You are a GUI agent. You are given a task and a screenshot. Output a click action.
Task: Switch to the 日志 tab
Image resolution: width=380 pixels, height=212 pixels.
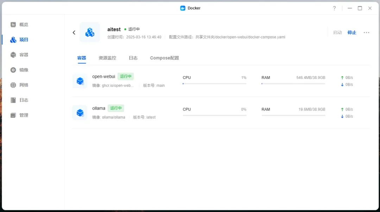(133, 58)
